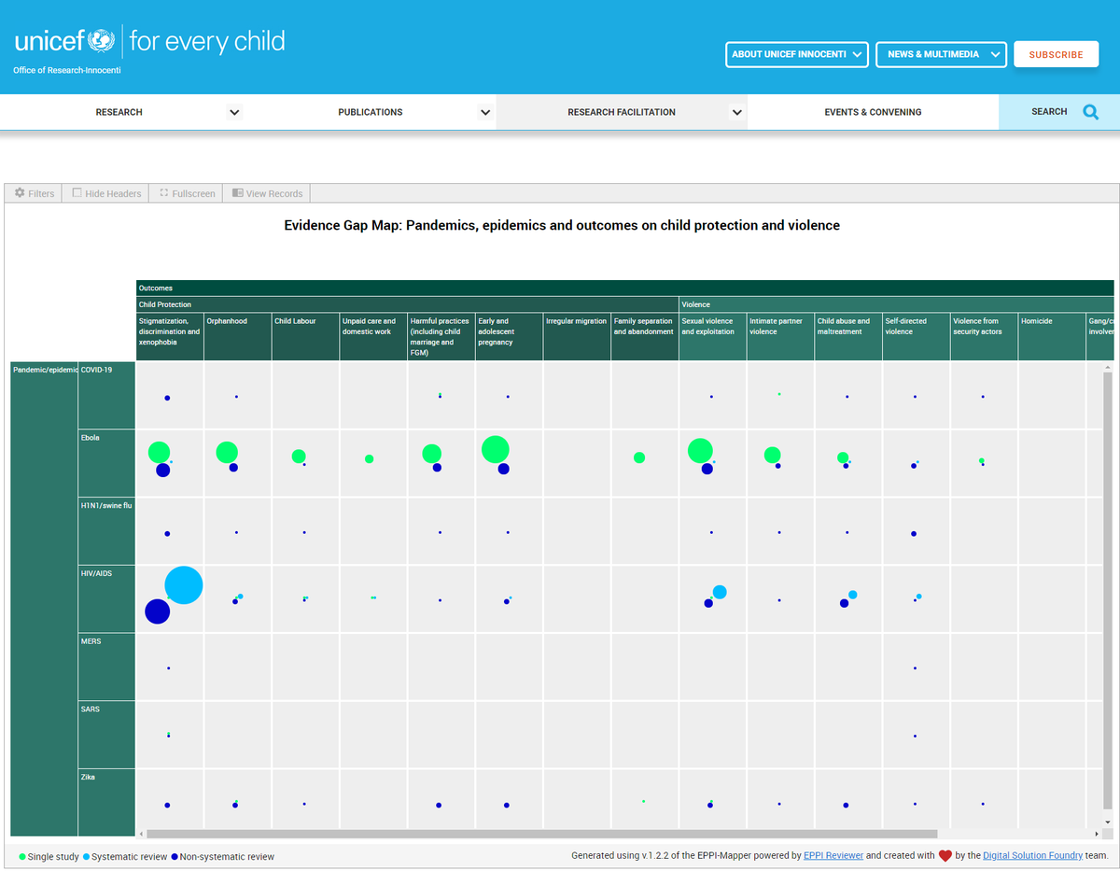Select the green Ebola early pregnancy bubble
Screen dimensions: 1120x885
[496, 449]
